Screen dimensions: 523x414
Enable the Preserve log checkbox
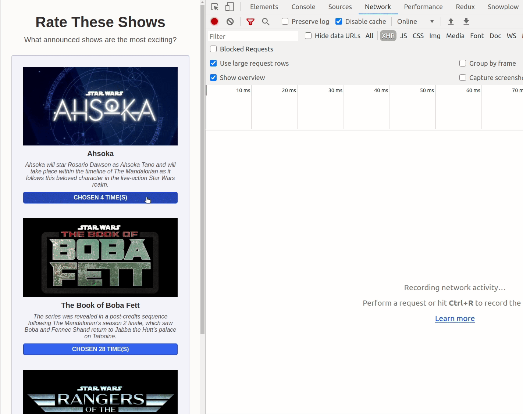point(285,21)
